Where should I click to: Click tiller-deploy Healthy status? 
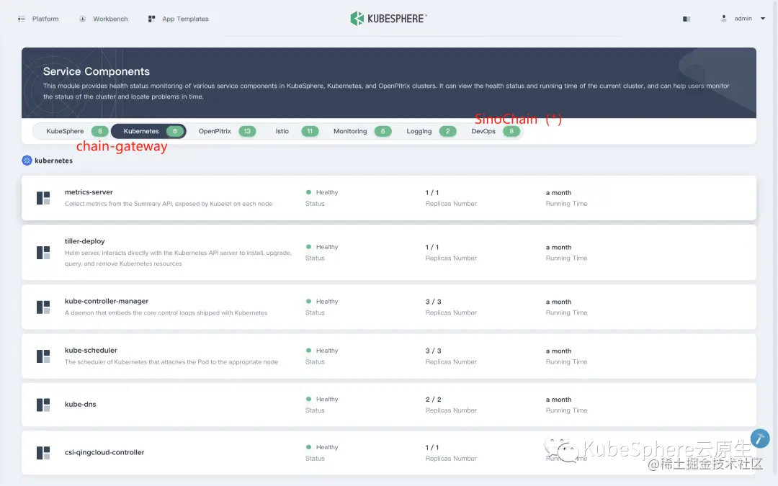(322, 247)
